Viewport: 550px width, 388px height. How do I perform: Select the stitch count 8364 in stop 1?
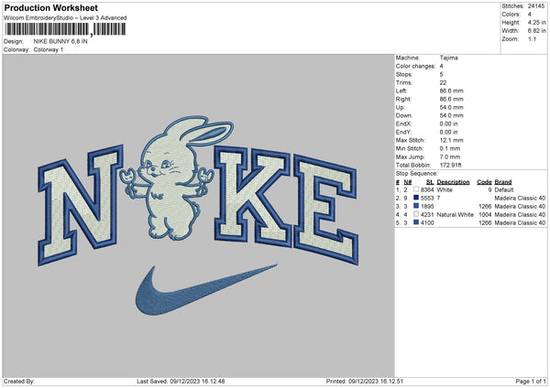pos(427,189)
